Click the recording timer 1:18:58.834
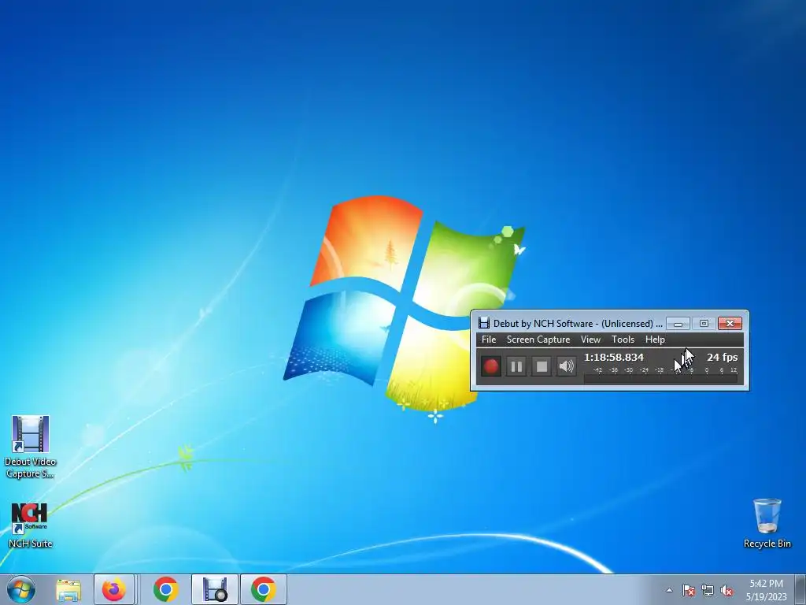The height and width of the screenshot is (605, 806). pos(614,357)
